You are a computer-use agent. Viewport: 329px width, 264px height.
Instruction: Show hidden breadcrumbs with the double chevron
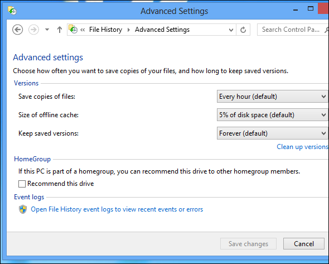point(83,30)
